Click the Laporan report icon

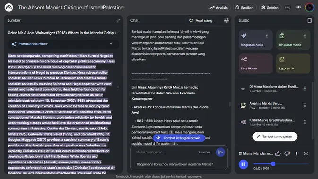[x=282, y=59]
